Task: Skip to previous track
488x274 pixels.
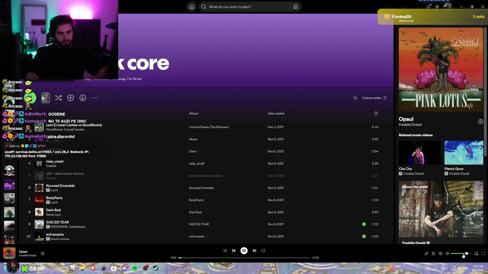Action: [234, 251]
